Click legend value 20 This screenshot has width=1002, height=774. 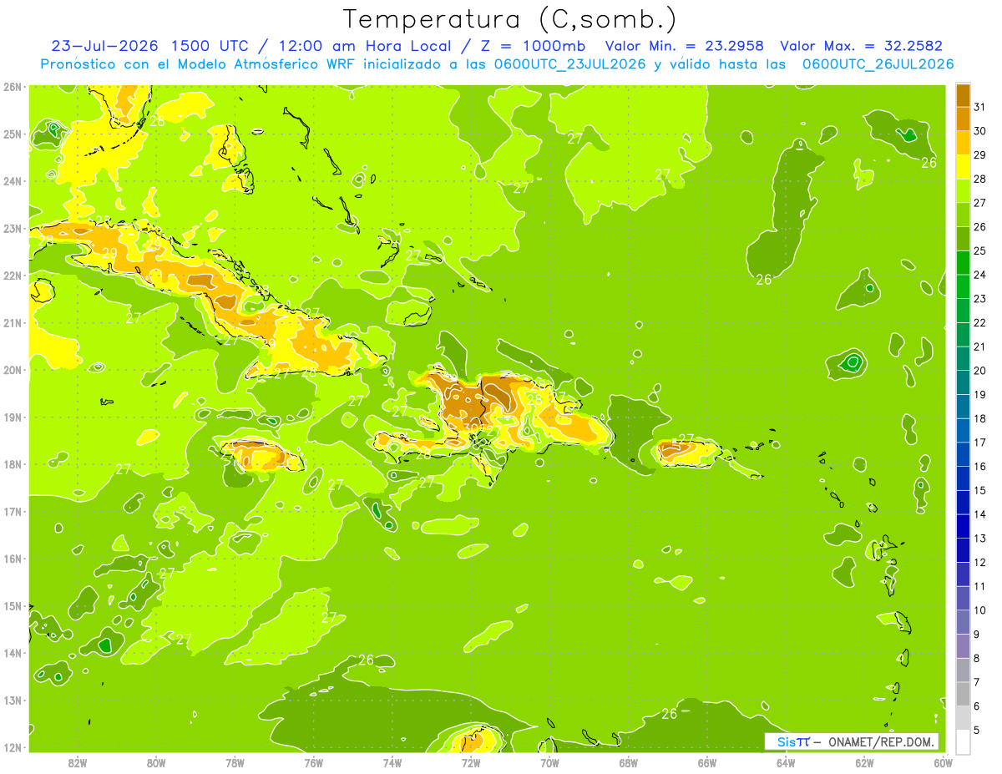pos(979,371)
